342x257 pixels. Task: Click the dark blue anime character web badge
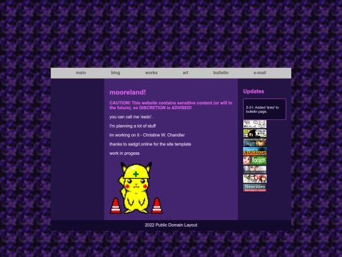[255, 143]
